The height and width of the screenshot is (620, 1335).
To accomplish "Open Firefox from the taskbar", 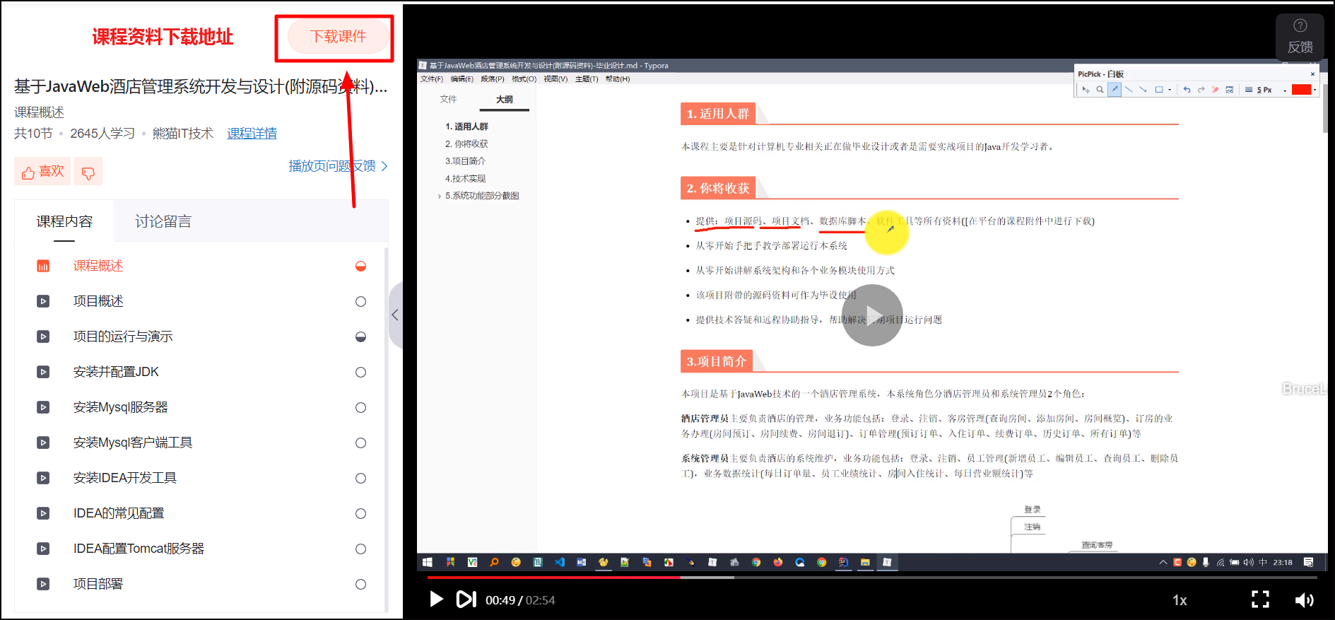I will point(778,563).
